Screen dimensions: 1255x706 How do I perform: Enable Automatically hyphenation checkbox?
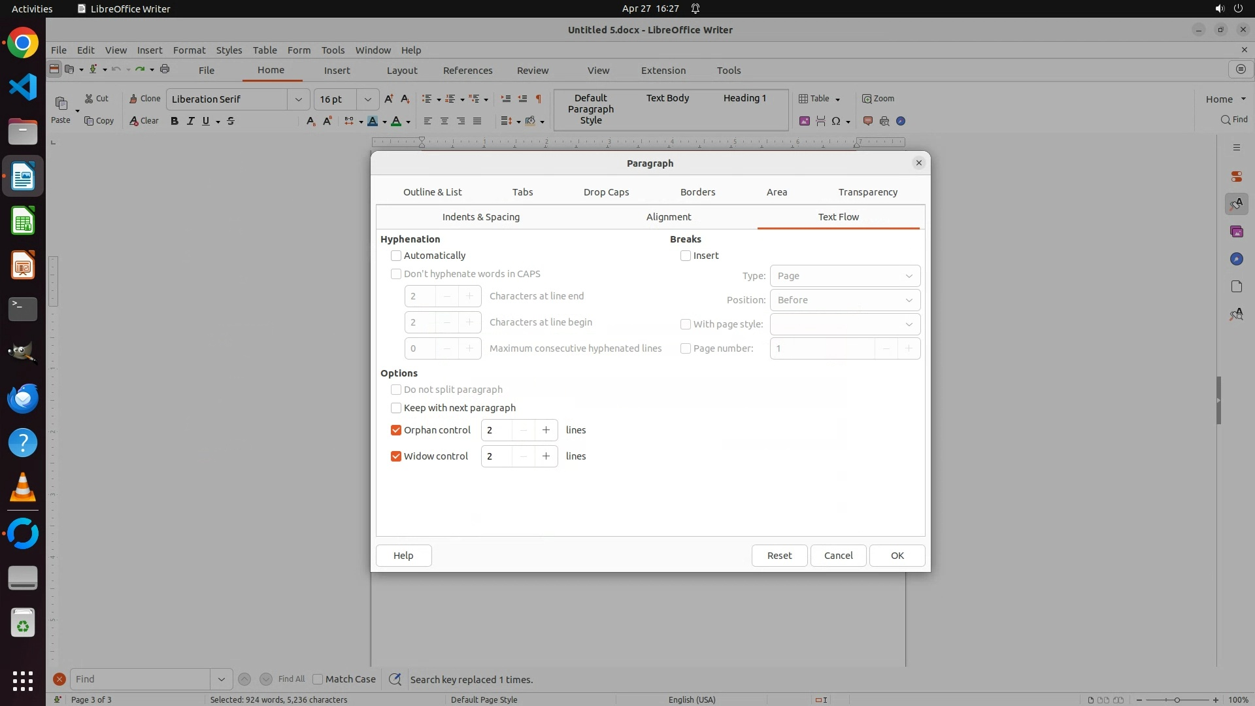pos(396,256)
